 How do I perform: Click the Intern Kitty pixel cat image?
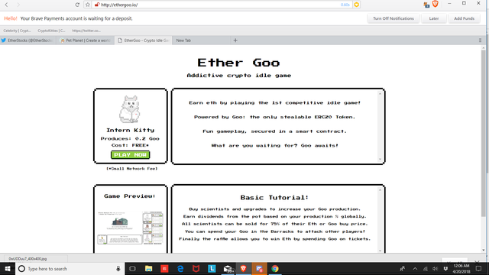tap(130, 108)
